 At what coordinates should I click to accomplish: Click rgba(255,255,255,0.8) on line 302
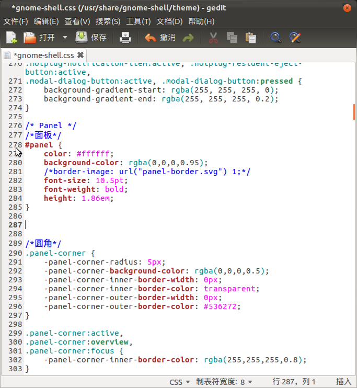click(252, 360)
